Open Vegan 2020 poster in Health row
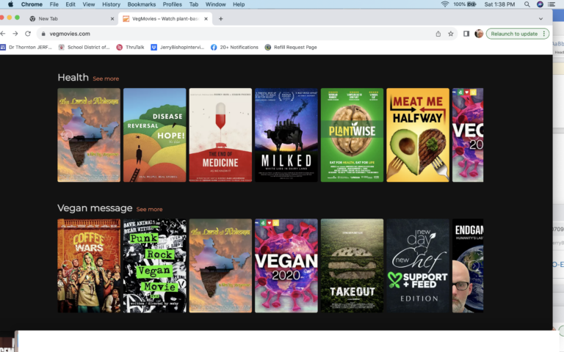This screenshot has width=564, height=352. [468, 135]
